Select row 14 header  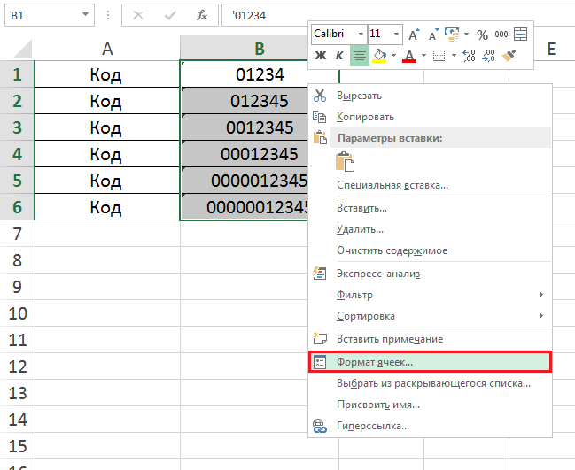17,420
